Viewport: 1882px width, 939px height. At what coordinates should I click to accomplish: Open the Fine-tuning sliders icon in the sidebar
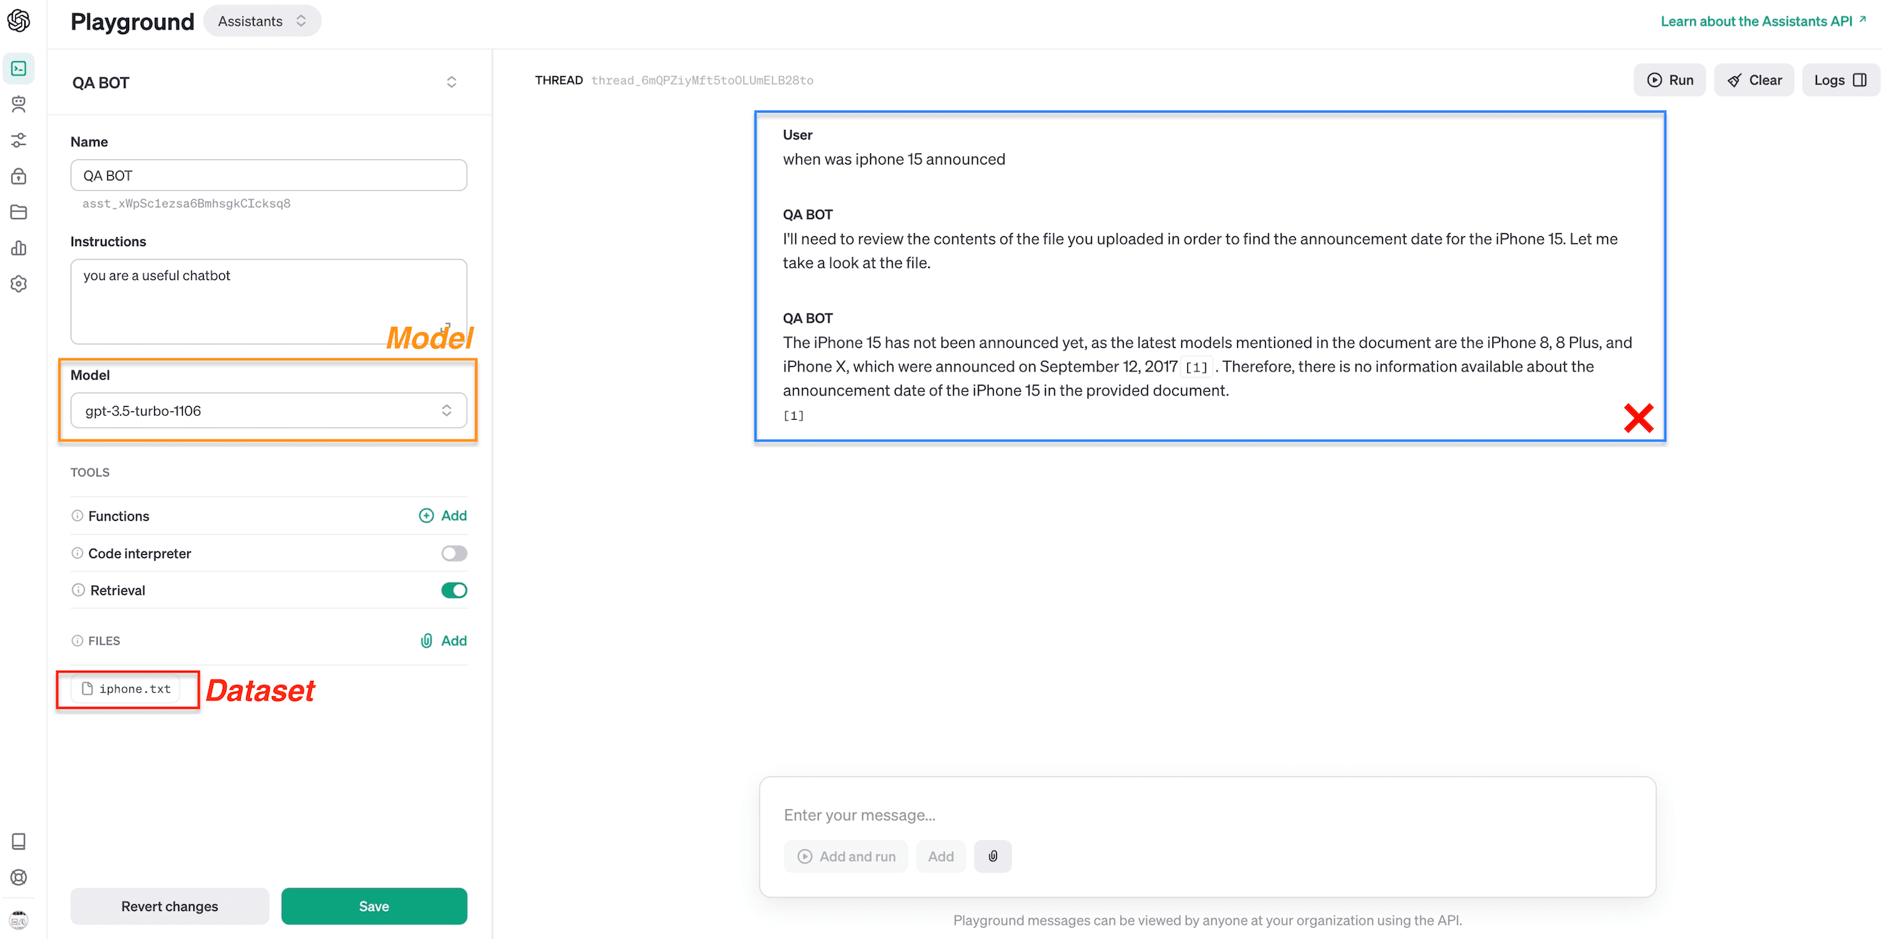(x=19, y=140)
